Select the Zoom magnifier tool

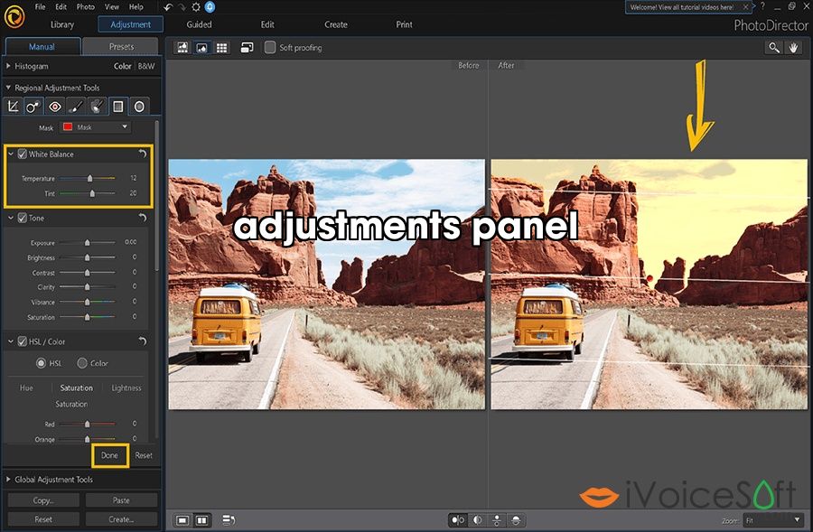(773, 48)
